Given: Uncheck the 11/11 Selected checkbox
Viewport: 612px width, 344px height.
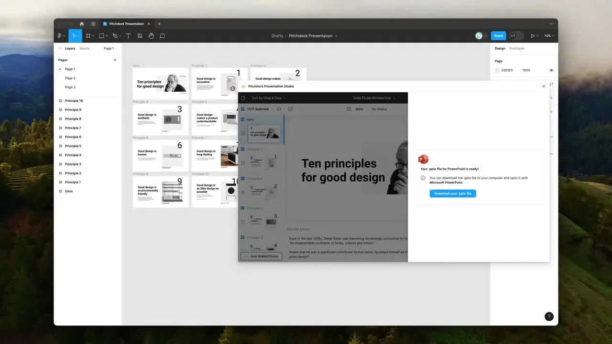Looking at the screenshot, I should coord(243,109).
